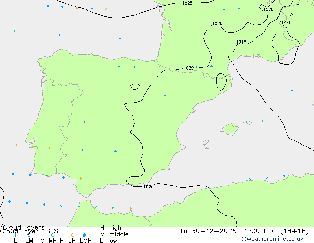Open the weatheronline.co.uk copyright link
This screenshot has width=314, height=243.
272,239
